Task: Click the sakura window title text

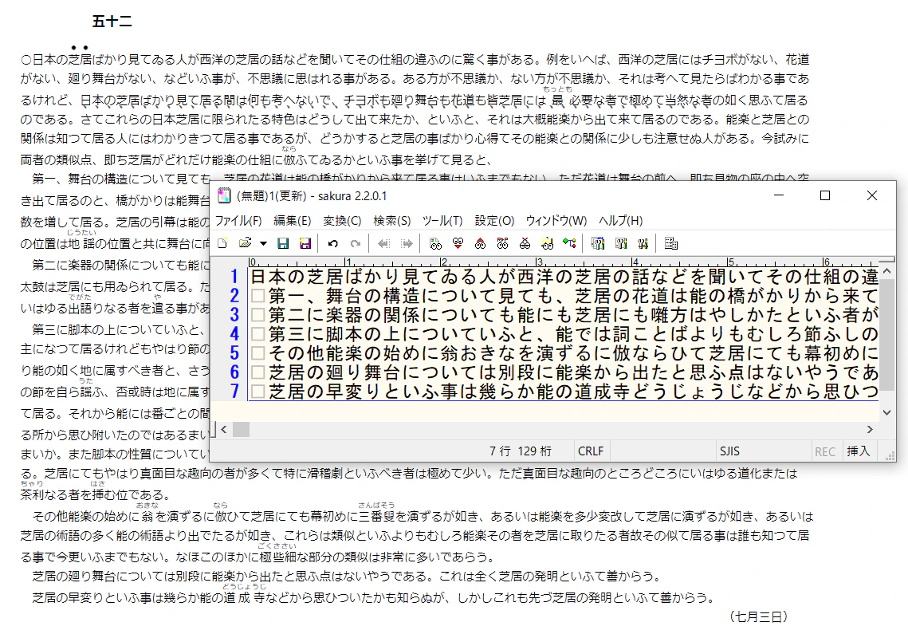Action: pyautogui.click(x=312, y=195)
